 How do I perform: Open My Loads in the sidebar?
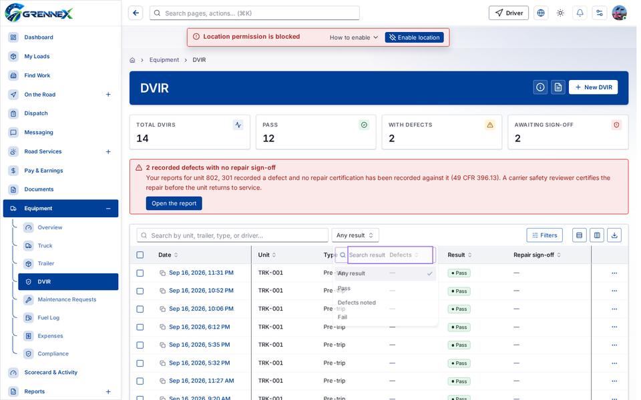[x=61, y=56]
